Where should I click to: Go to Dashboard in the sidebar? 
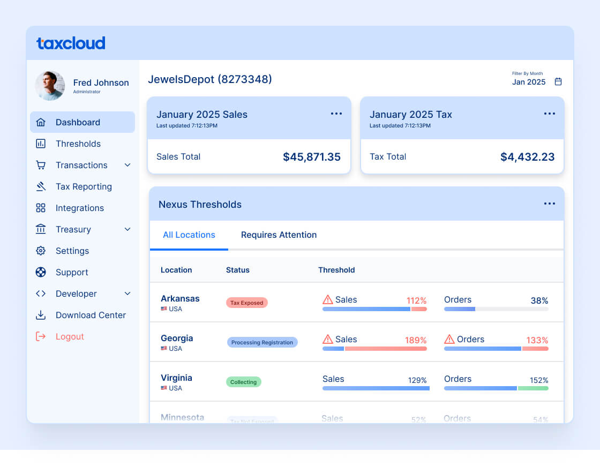tap(82, 123)
